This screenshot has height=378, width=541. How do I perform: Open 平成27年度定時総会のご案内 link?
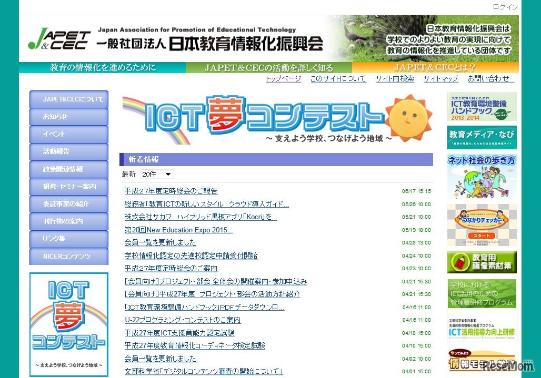click(x=171, y=269)
